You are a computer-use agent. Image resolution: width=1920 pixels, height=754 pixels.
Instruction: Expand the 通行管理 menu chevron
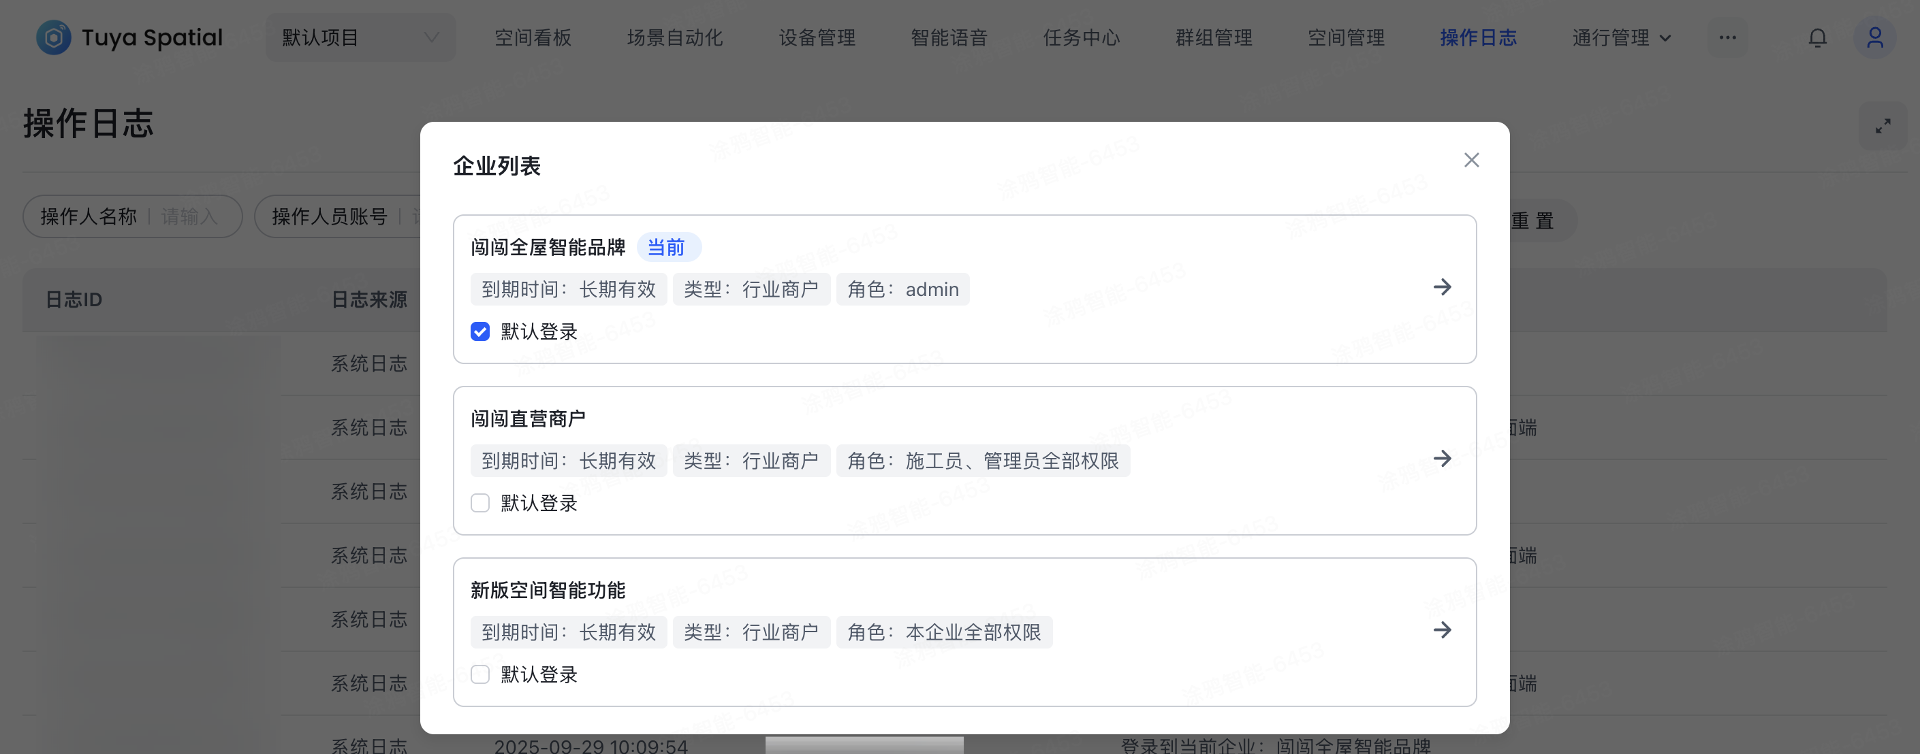tap(1665, 38)
